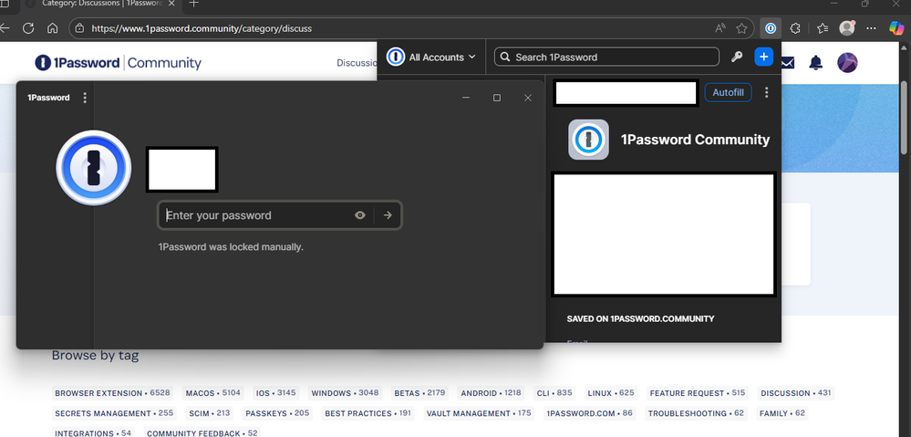Toggle password visibility eye icon
911x437 pixels.
tap(360, 215)
